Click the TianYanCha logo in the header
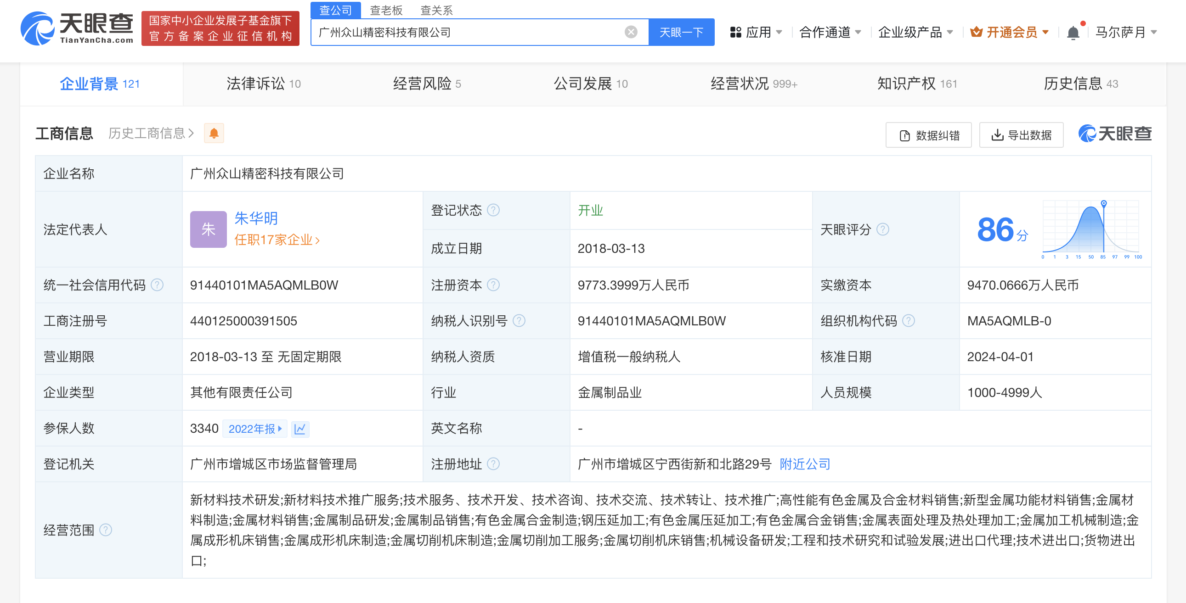This screenshot has height=603, width=1186. (77, 28)
